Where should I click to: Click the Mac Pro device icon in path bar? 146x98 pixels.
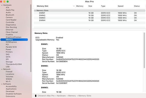[x=36, y=96]
